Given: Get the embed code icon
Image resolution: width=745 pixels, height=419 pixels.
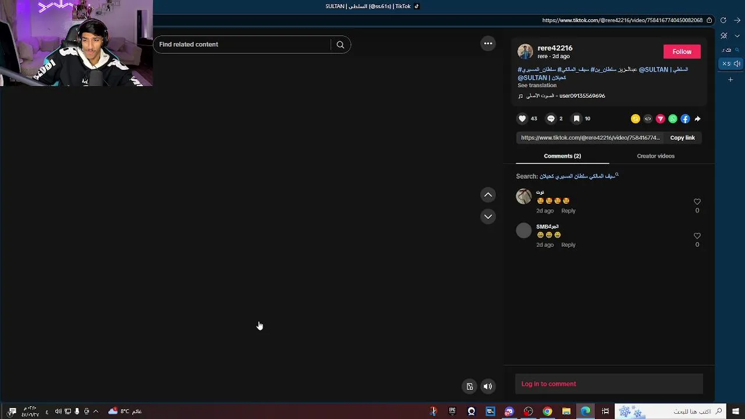Looking at the screenshot, I should pyautogui.click(x=648, y=119).
